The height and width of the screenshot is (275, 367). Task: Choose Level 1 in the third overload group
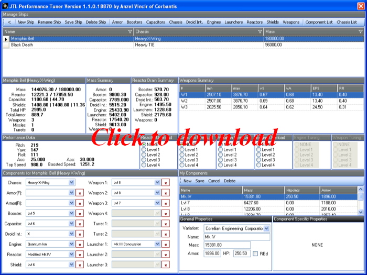pyautogui.click(x=220, y=150)
